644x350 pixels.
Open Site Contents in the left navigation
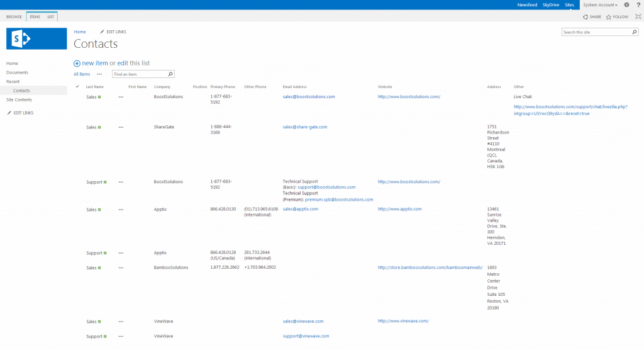coord(19,99)
